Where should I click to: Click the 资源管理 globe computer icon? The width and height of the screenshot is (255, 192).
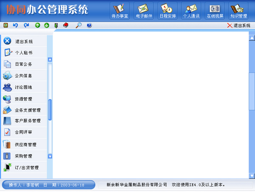pos(7,99)
